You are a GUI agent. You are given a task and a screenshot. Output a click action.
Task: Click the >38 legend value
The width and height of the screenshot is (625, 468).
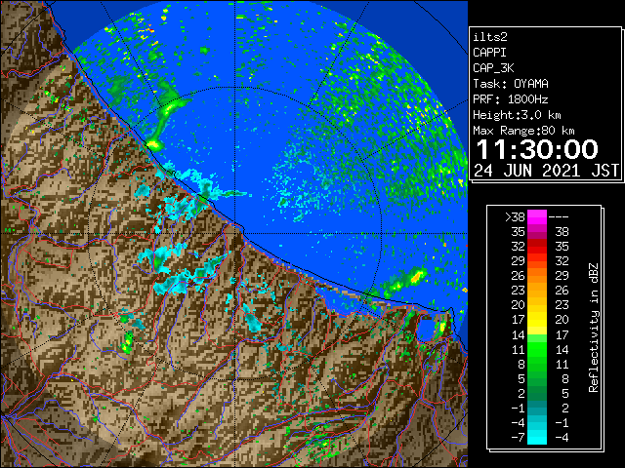tap(515, 216)
